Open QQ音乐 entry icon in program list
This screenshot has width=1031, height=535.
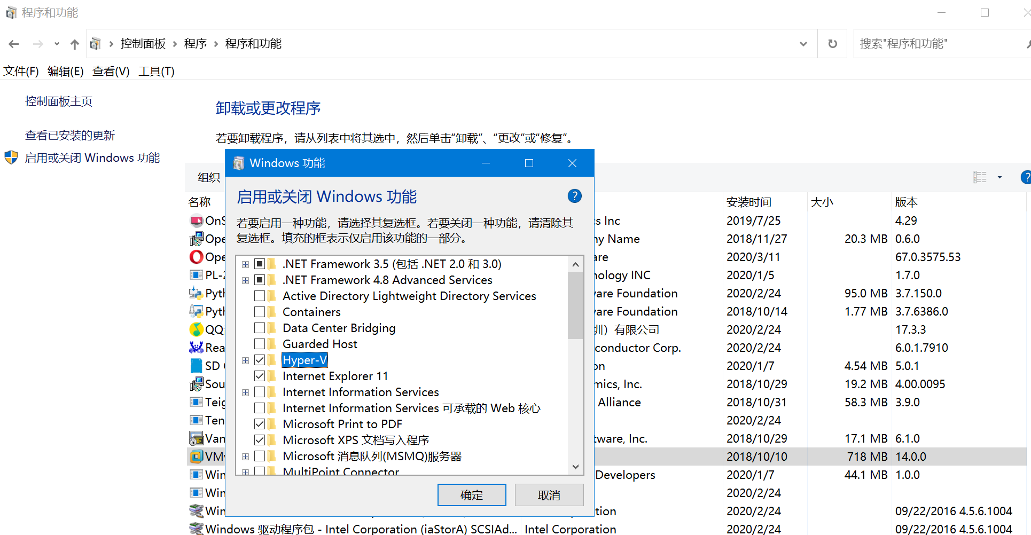coord(197,329)
